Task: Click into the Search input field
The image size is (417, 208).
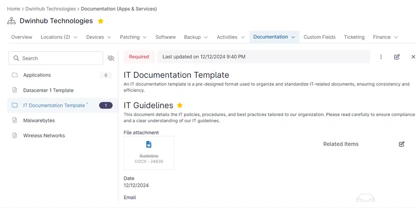Action: (56, 58)
